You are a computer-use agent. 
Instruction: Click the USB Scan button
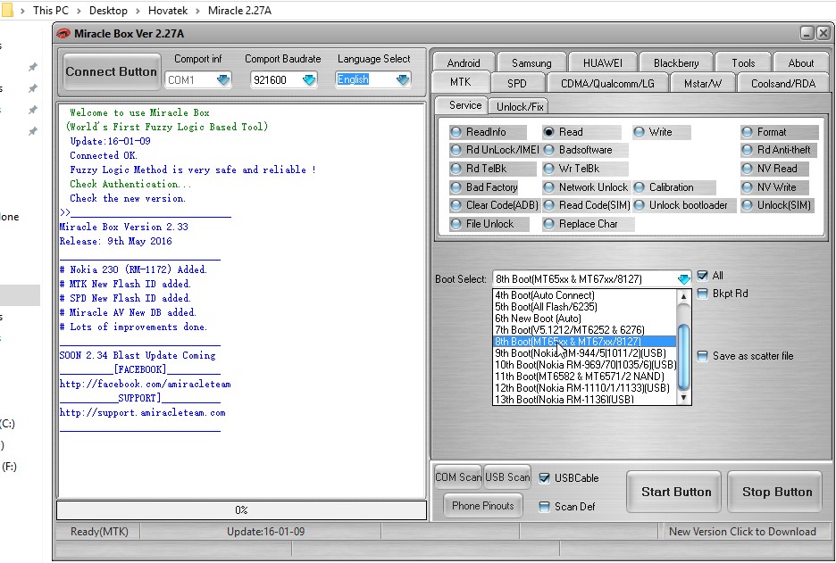(507, 477)
